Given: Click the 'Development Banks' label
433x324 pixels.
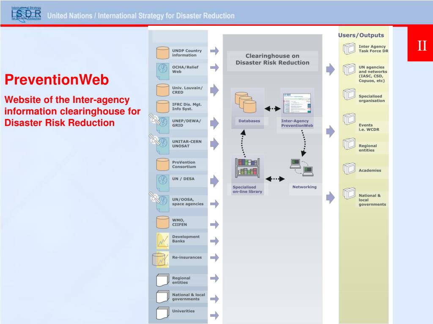Looking at the screenshot, I should 186,239.
